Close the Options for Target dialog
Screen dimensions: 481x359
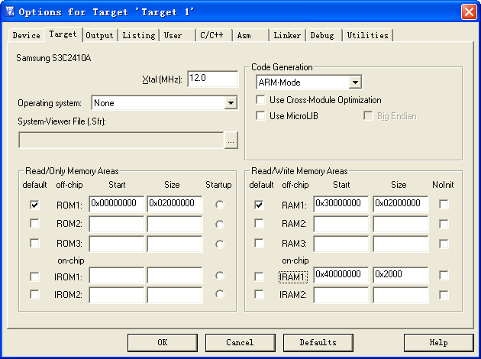pos(469,12)
